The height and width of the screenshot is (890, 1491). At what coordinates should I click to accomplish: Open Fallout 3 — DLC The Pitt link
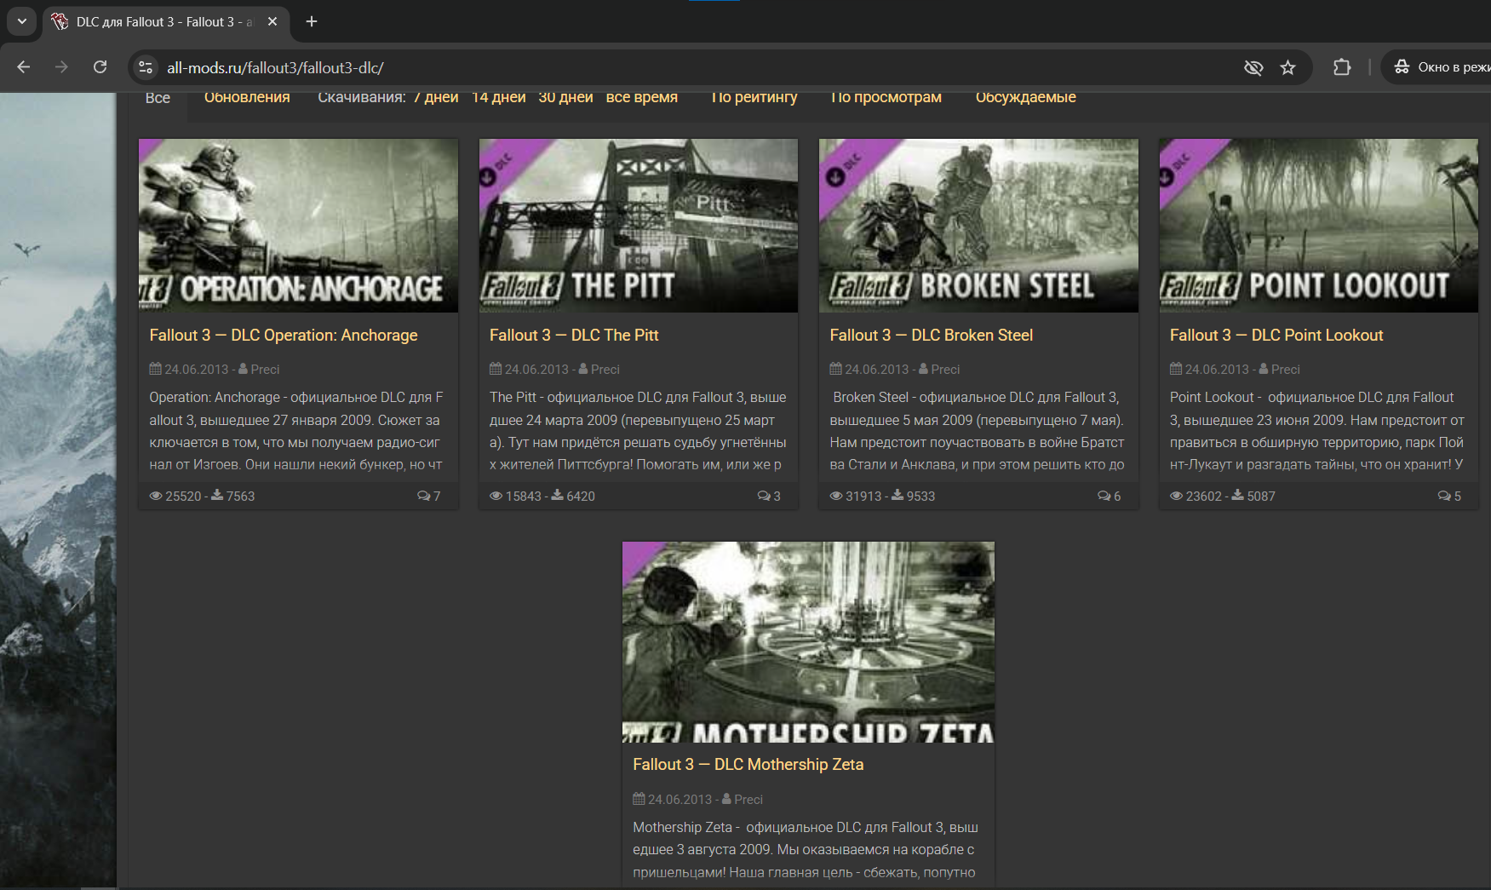click(574, 336)
